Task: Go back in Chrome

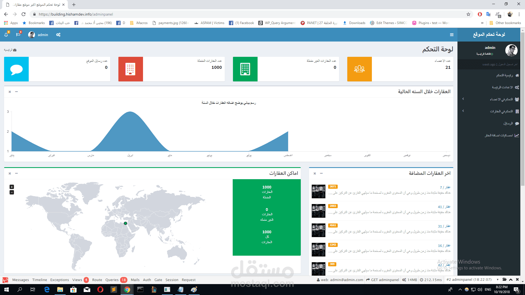Action: pos(6,14)
